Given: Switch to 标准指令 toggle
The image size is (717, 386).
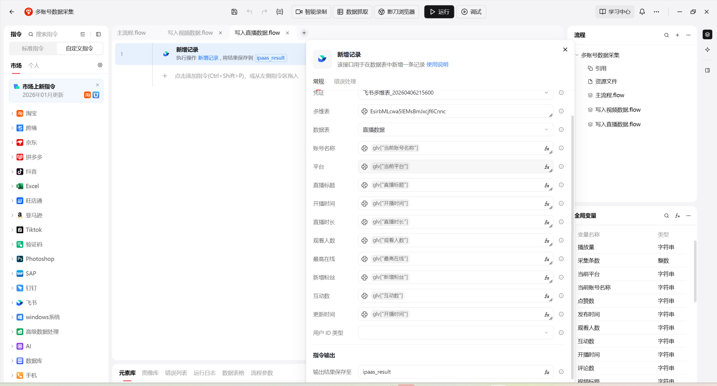Looking at the screenshot, I should pos(33,48).
